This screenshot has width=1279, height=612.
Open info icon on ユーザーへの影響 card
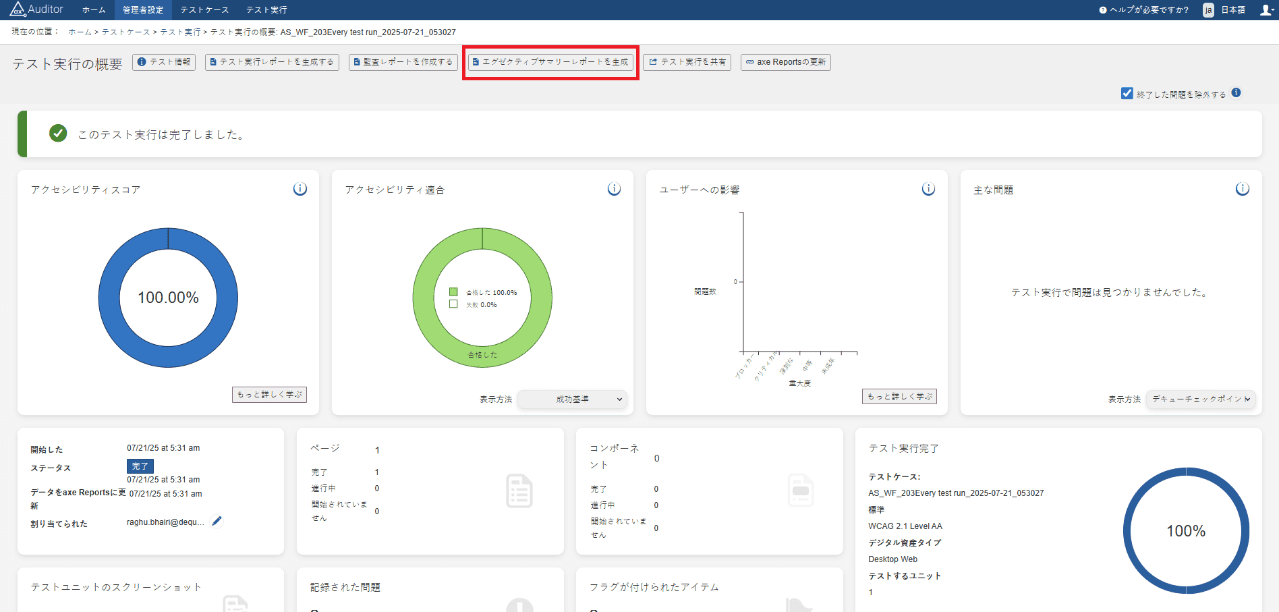928,190
